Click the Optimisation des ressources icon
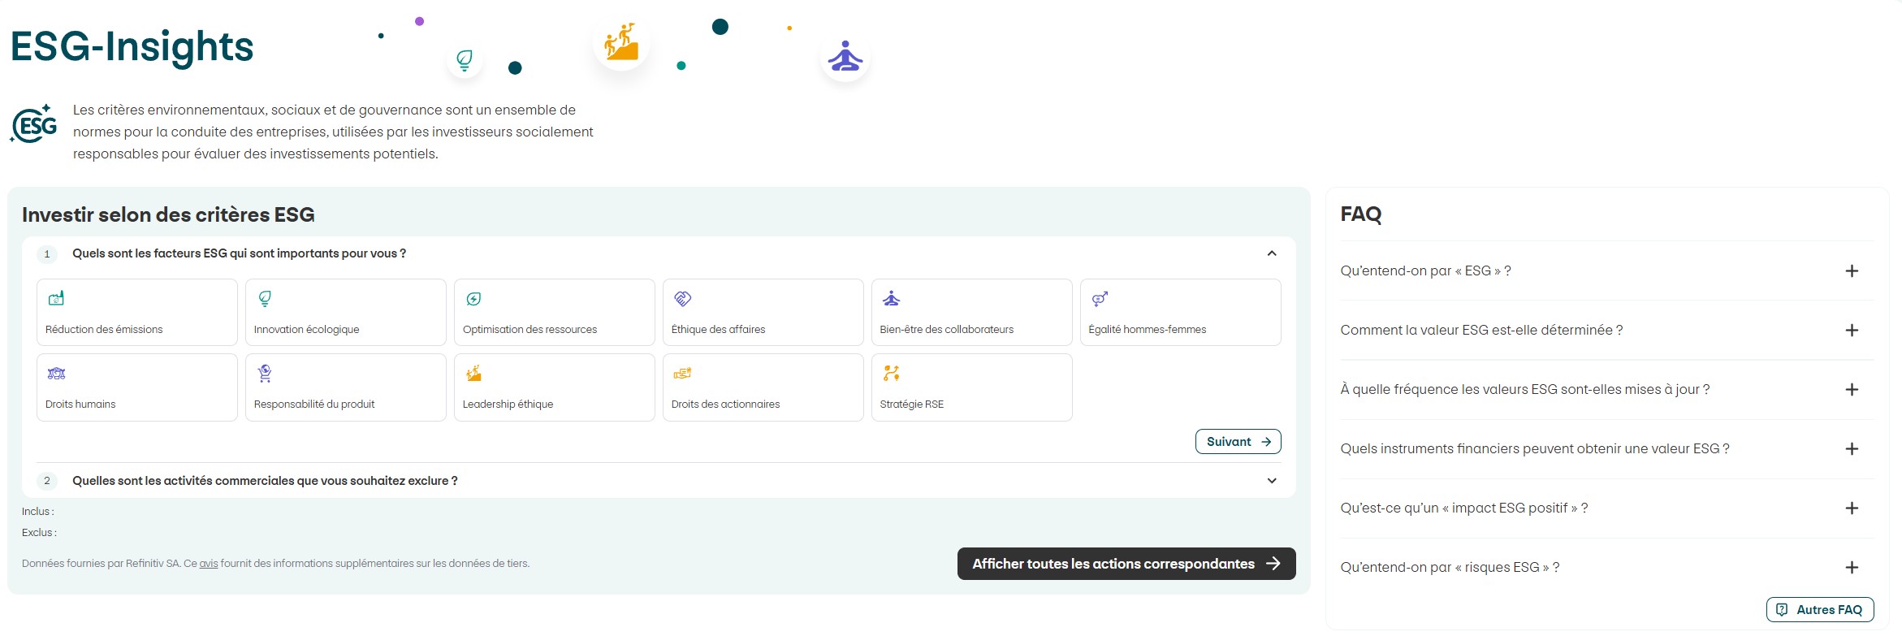This screenshot has height=636, width=1902. [473, 299]
